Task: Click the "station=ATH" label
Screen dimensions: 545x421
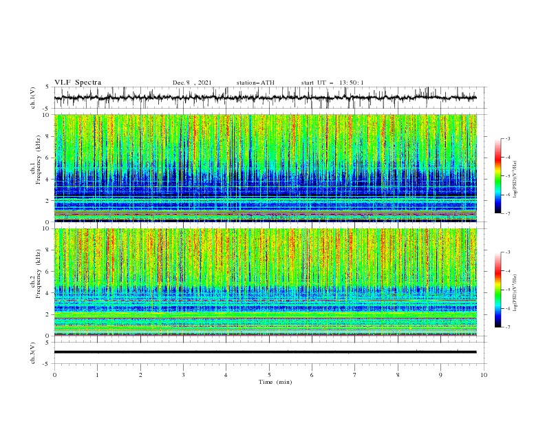Action: coord(255,83)
